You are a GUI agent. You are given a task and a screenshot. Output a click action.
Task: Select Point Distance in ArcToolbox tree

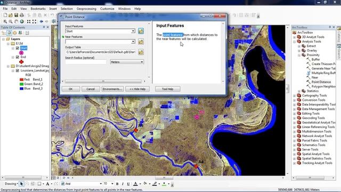click(321, 82)
